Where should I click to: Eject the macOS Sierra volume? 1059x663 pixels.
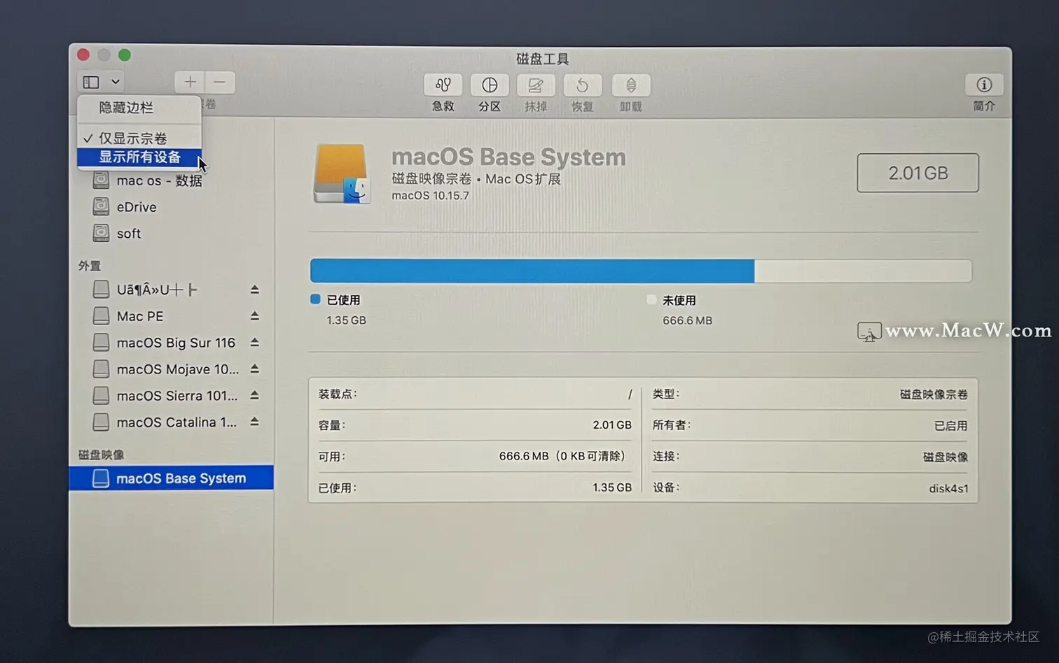click(254, 396)
